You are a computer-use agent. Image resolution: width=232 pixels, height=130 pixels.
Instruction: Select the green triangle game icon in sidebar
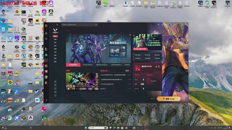(46, 55)
